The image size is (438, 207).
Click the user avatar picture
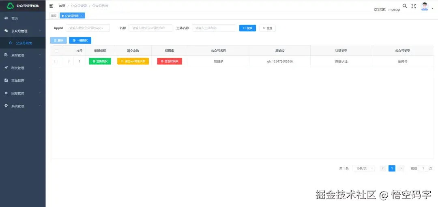[425, 6]
